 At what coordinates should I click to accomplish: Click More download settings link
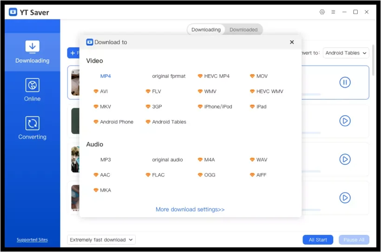(x=190, y=209)
